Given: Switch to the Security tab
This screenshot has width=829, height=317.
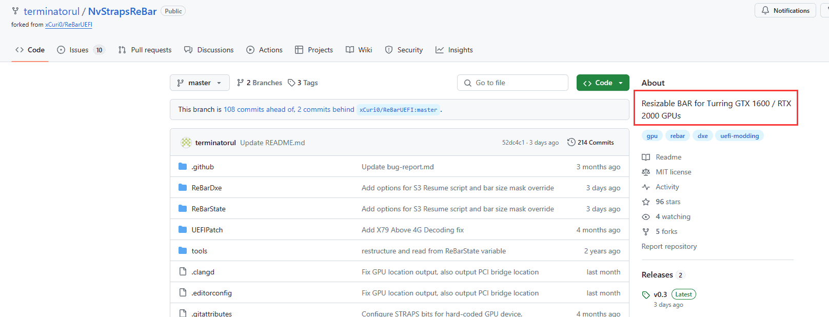Looking at the screenshot, I should tap(404, 50).
